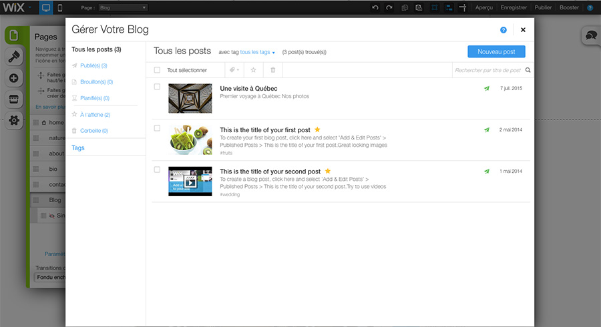601x327 pixels.
Task: Open the Tags section in sidebar
Action: (x=78, y=147)
